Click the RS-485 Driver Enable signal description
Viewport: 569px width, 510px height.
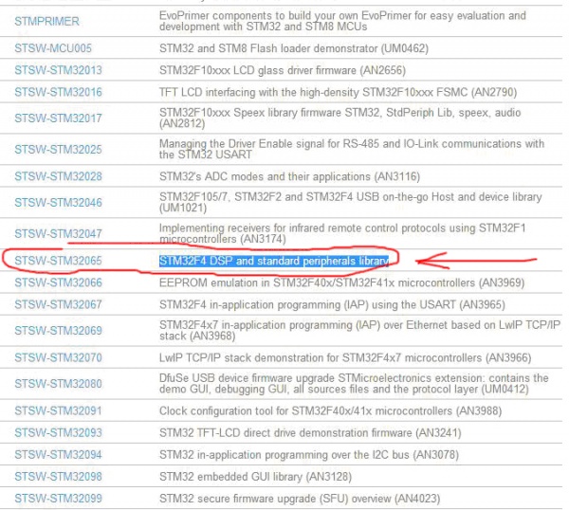point(352,149)
